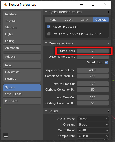Open the Input preferences section

tap(22, 65)
